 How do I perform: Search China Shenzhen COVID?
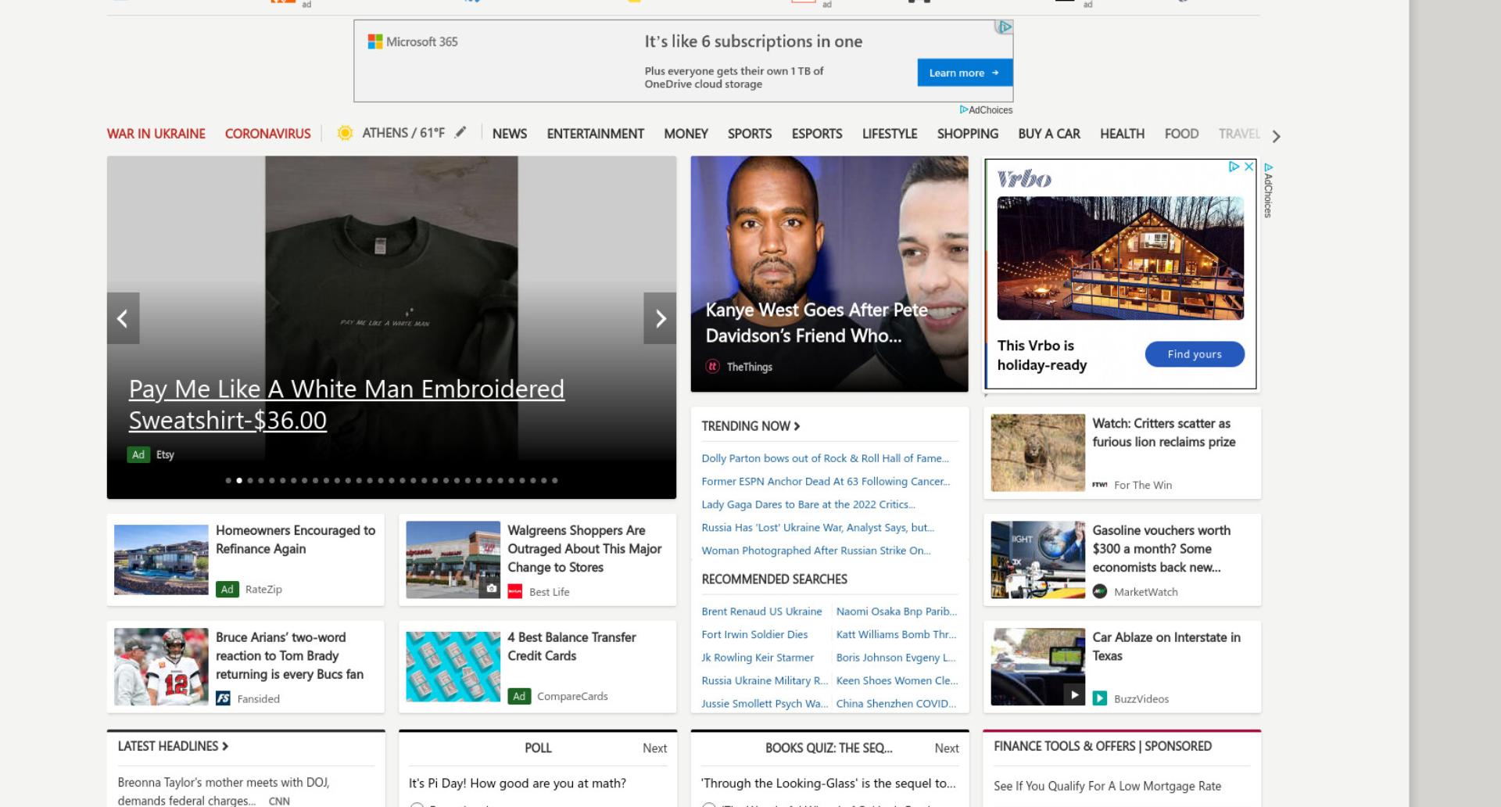896,704
